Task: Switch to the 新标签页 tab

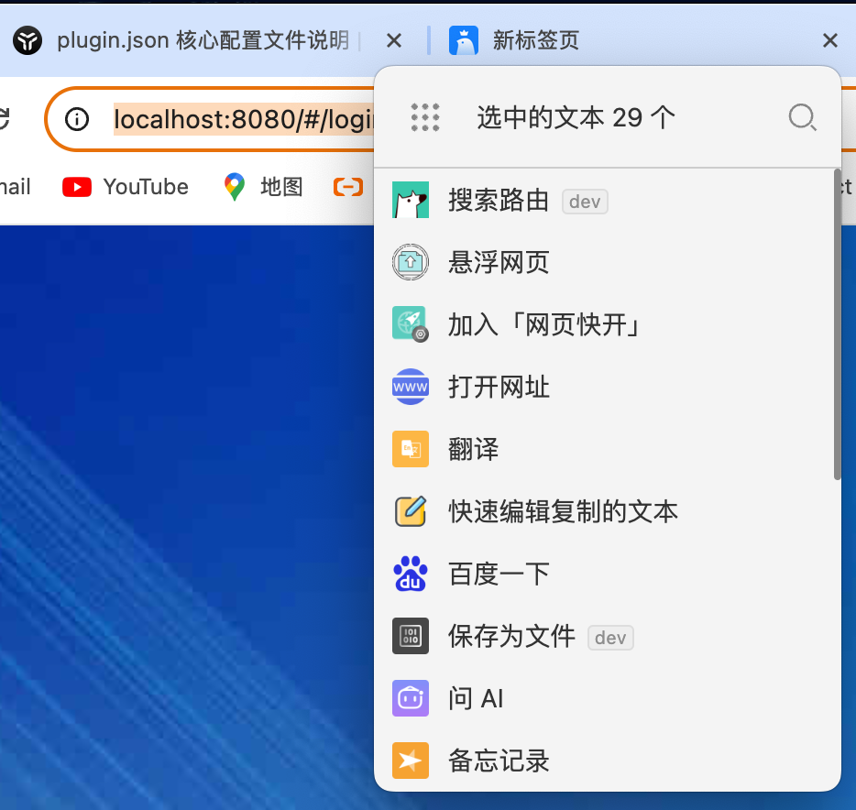Action: 535,40
